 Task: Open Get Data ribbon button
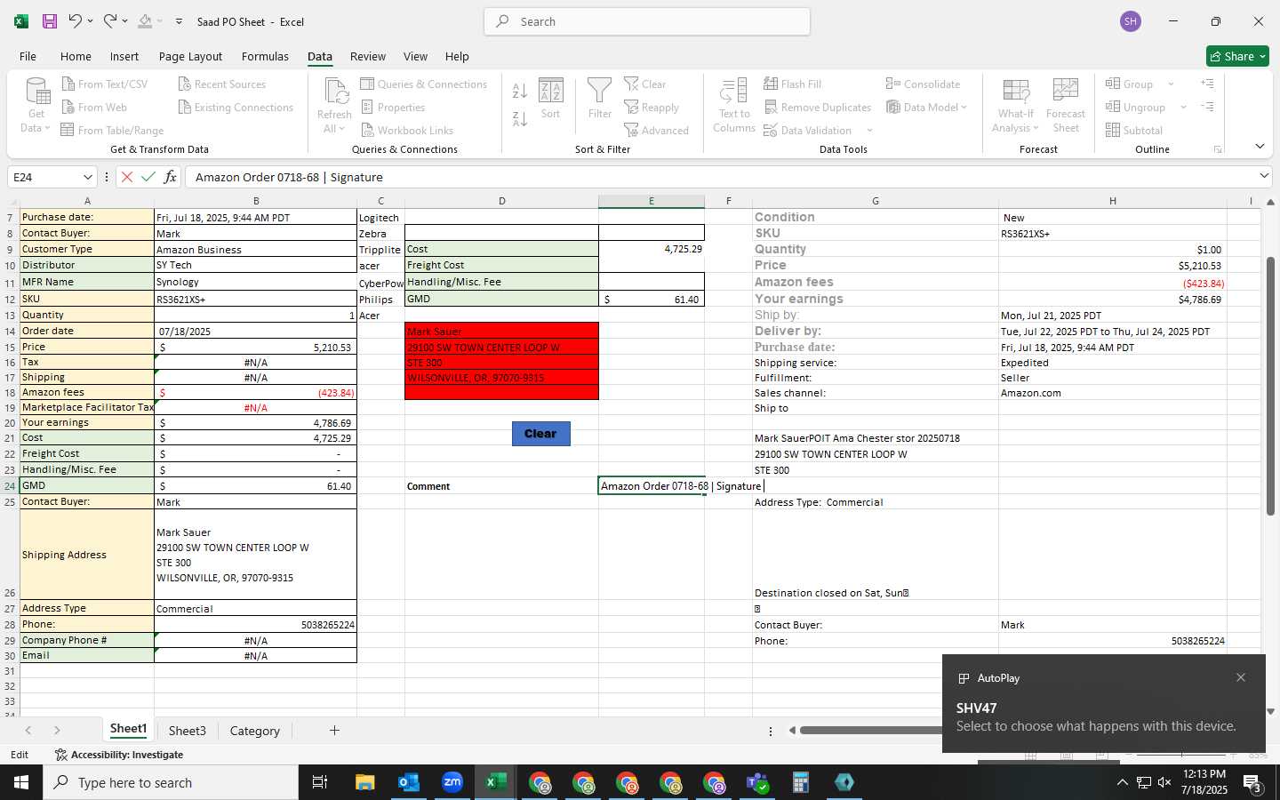pos(36,105)
